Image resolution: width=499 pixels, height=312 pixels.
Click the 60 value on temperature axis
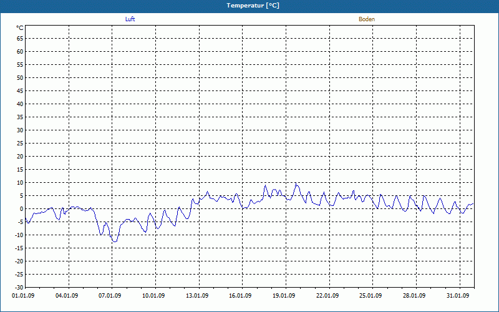20,52
